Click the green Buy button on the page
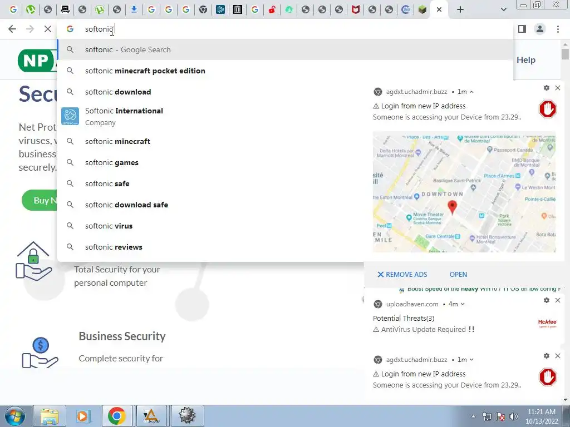Image resolution: width=570 pixels, height=427 pixels. coord(40,200)
